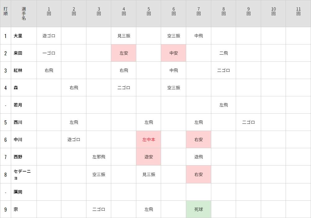Click 若月's 左飛 result in 8回
311x218 pixels.
pyautogui.click(x=223, y=105)
